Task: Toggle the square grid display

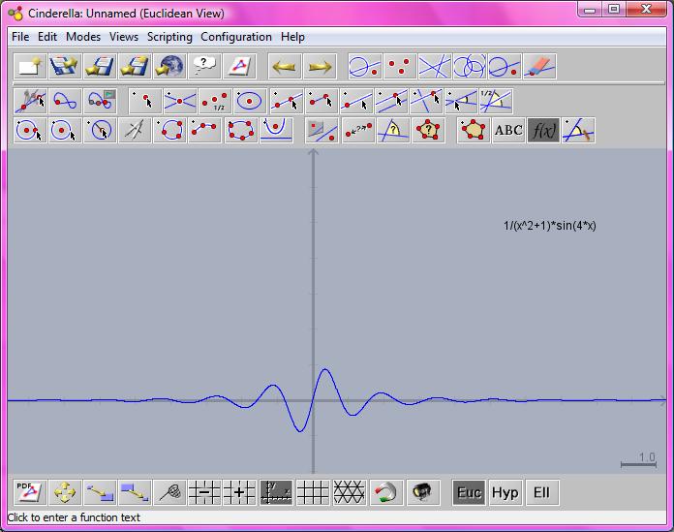Action: pyautogui.click(x=312, y=492)
